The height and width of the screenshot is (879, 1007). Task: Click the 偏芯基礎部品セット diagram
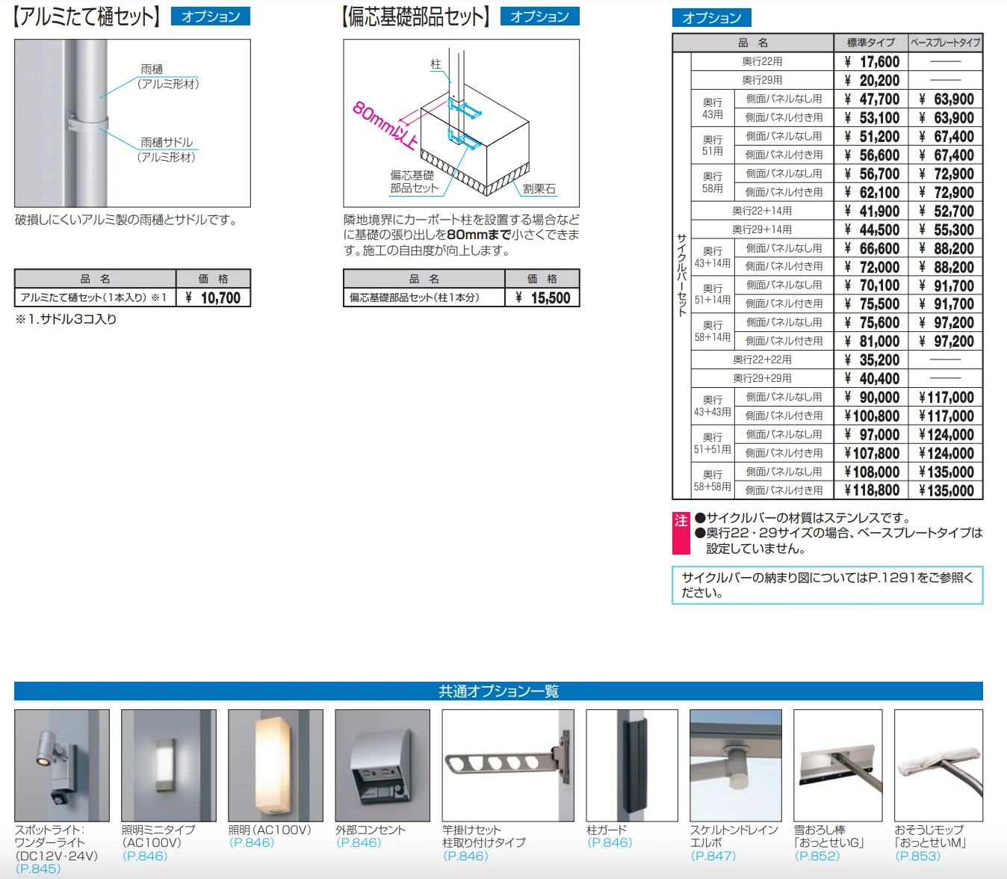coord(462,123)
